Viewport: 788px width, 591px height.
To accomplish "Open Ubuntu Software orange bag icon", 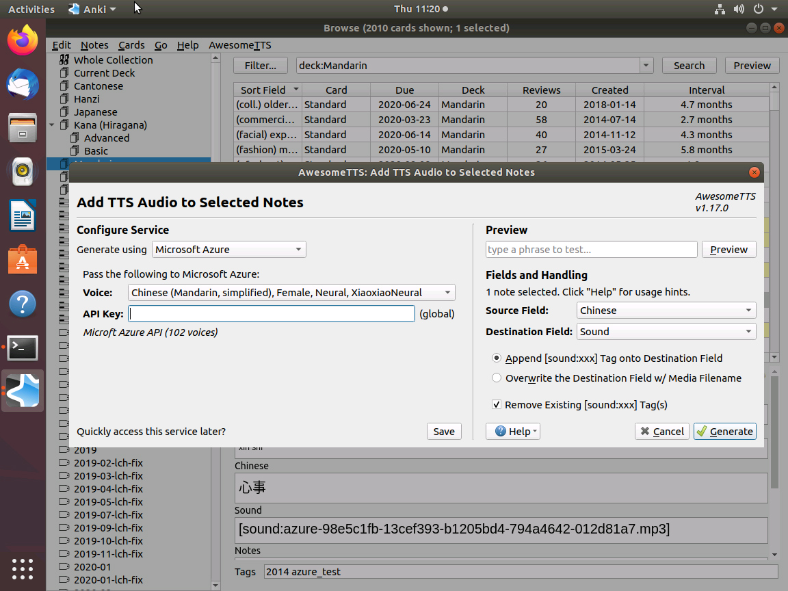I will point(23,259).
